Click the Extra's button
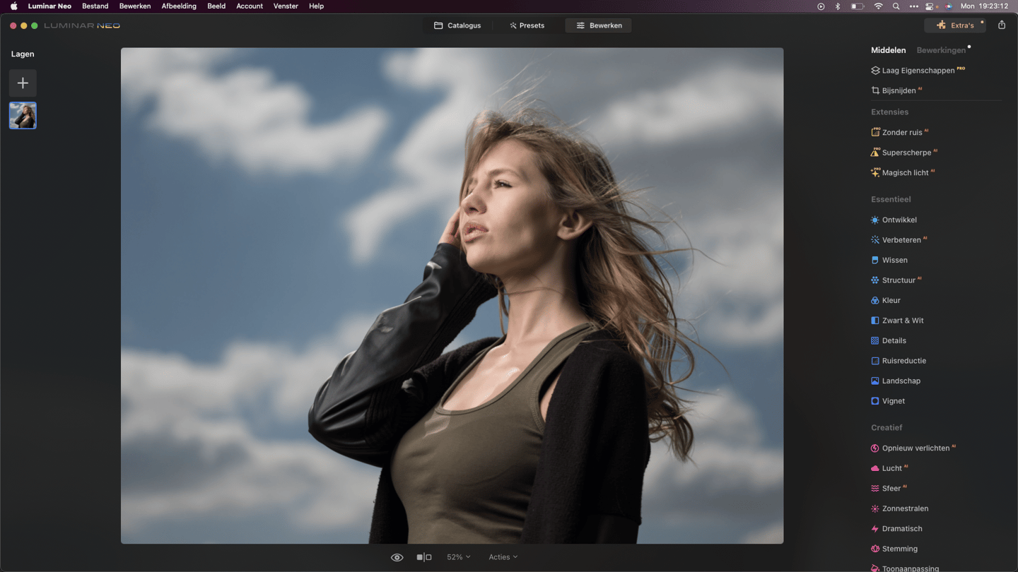1018x572 pixels. tap(955, 25)
